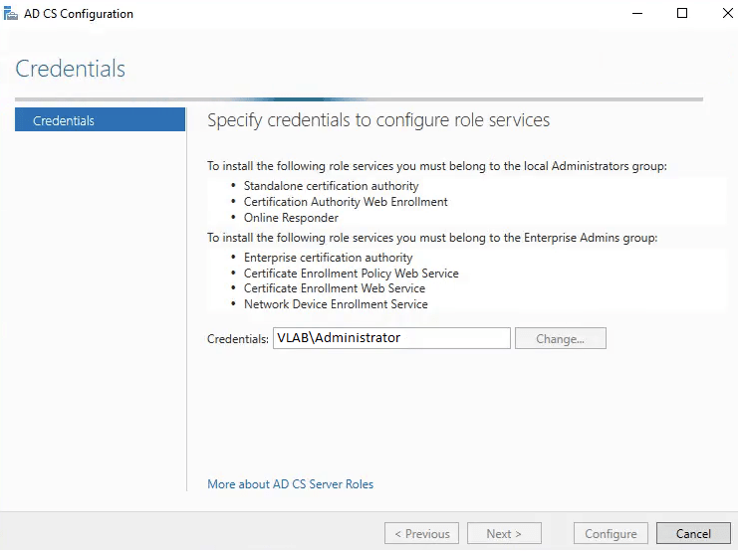Cancel the AD CS configuration wizard
The width and height of the screenshot is (739, 552).
point(693,534)
